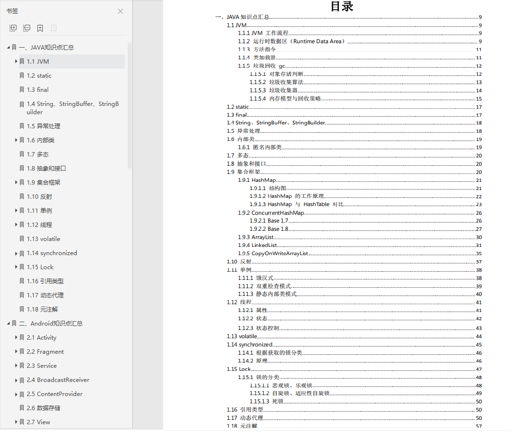
Task: Click the 1.14.1 根据获取的锁分类 contents entry
Action: pyautogui.click(x=359, y=353)
